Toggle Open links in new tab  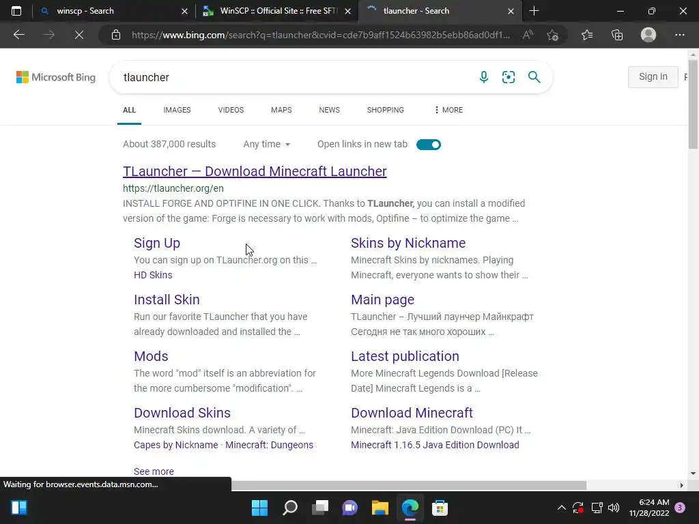[x=429, y=145]
